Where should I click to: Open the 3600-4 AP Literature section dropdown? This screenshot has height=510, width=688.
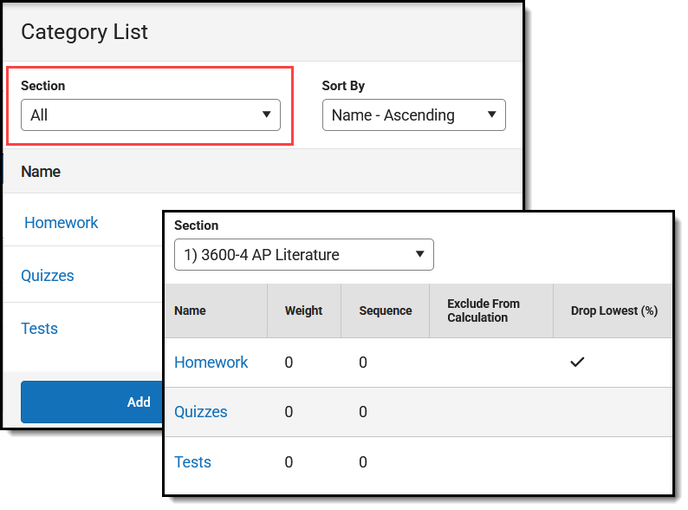(303, 255)
